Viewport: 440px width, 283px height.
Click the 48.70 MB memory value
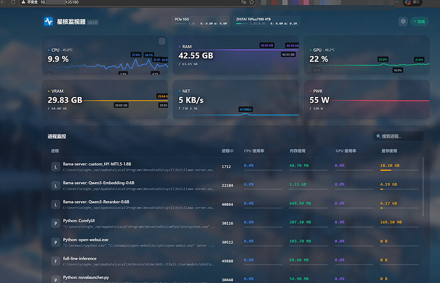coord(299,166)
